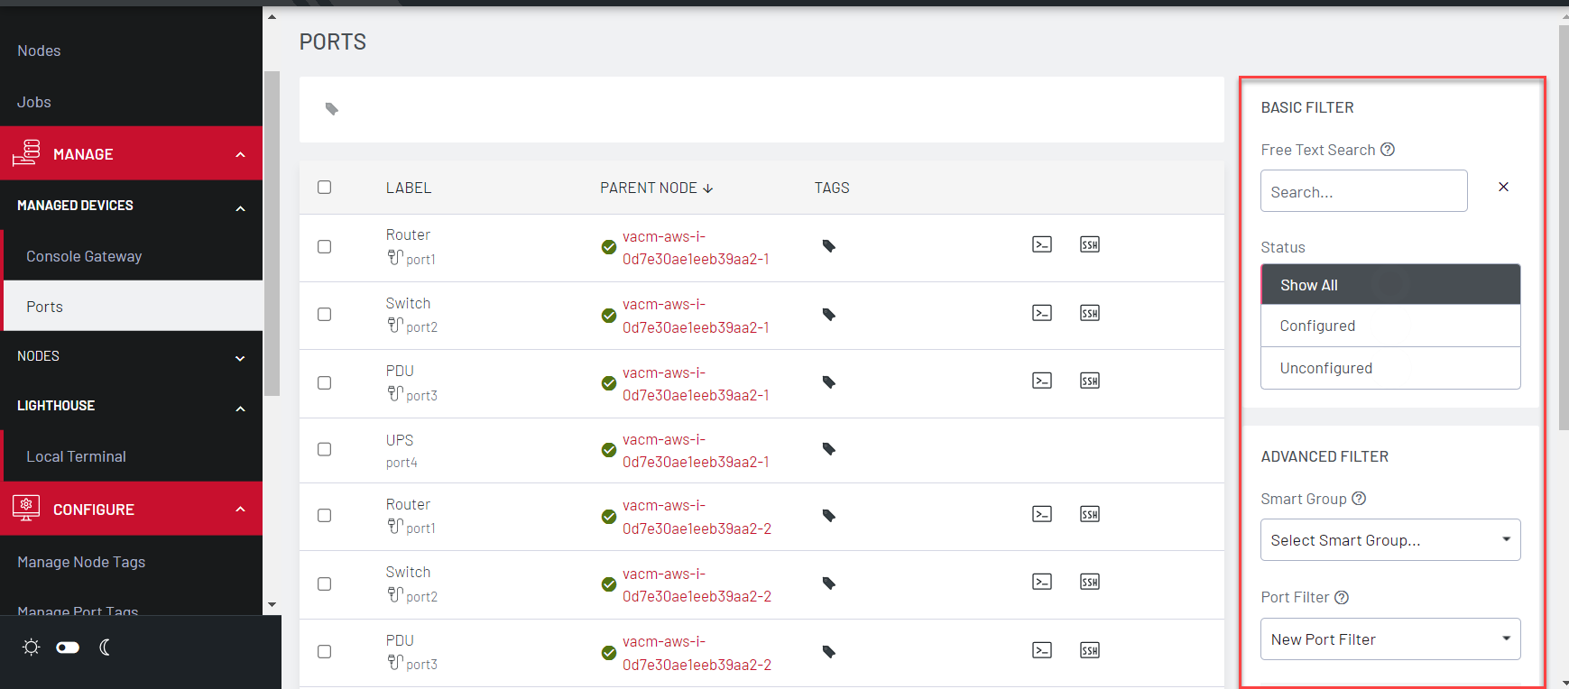Open SSH link for PDU port3 on node -2
Screen dimensions: 1569x689
click(1090, 650)
